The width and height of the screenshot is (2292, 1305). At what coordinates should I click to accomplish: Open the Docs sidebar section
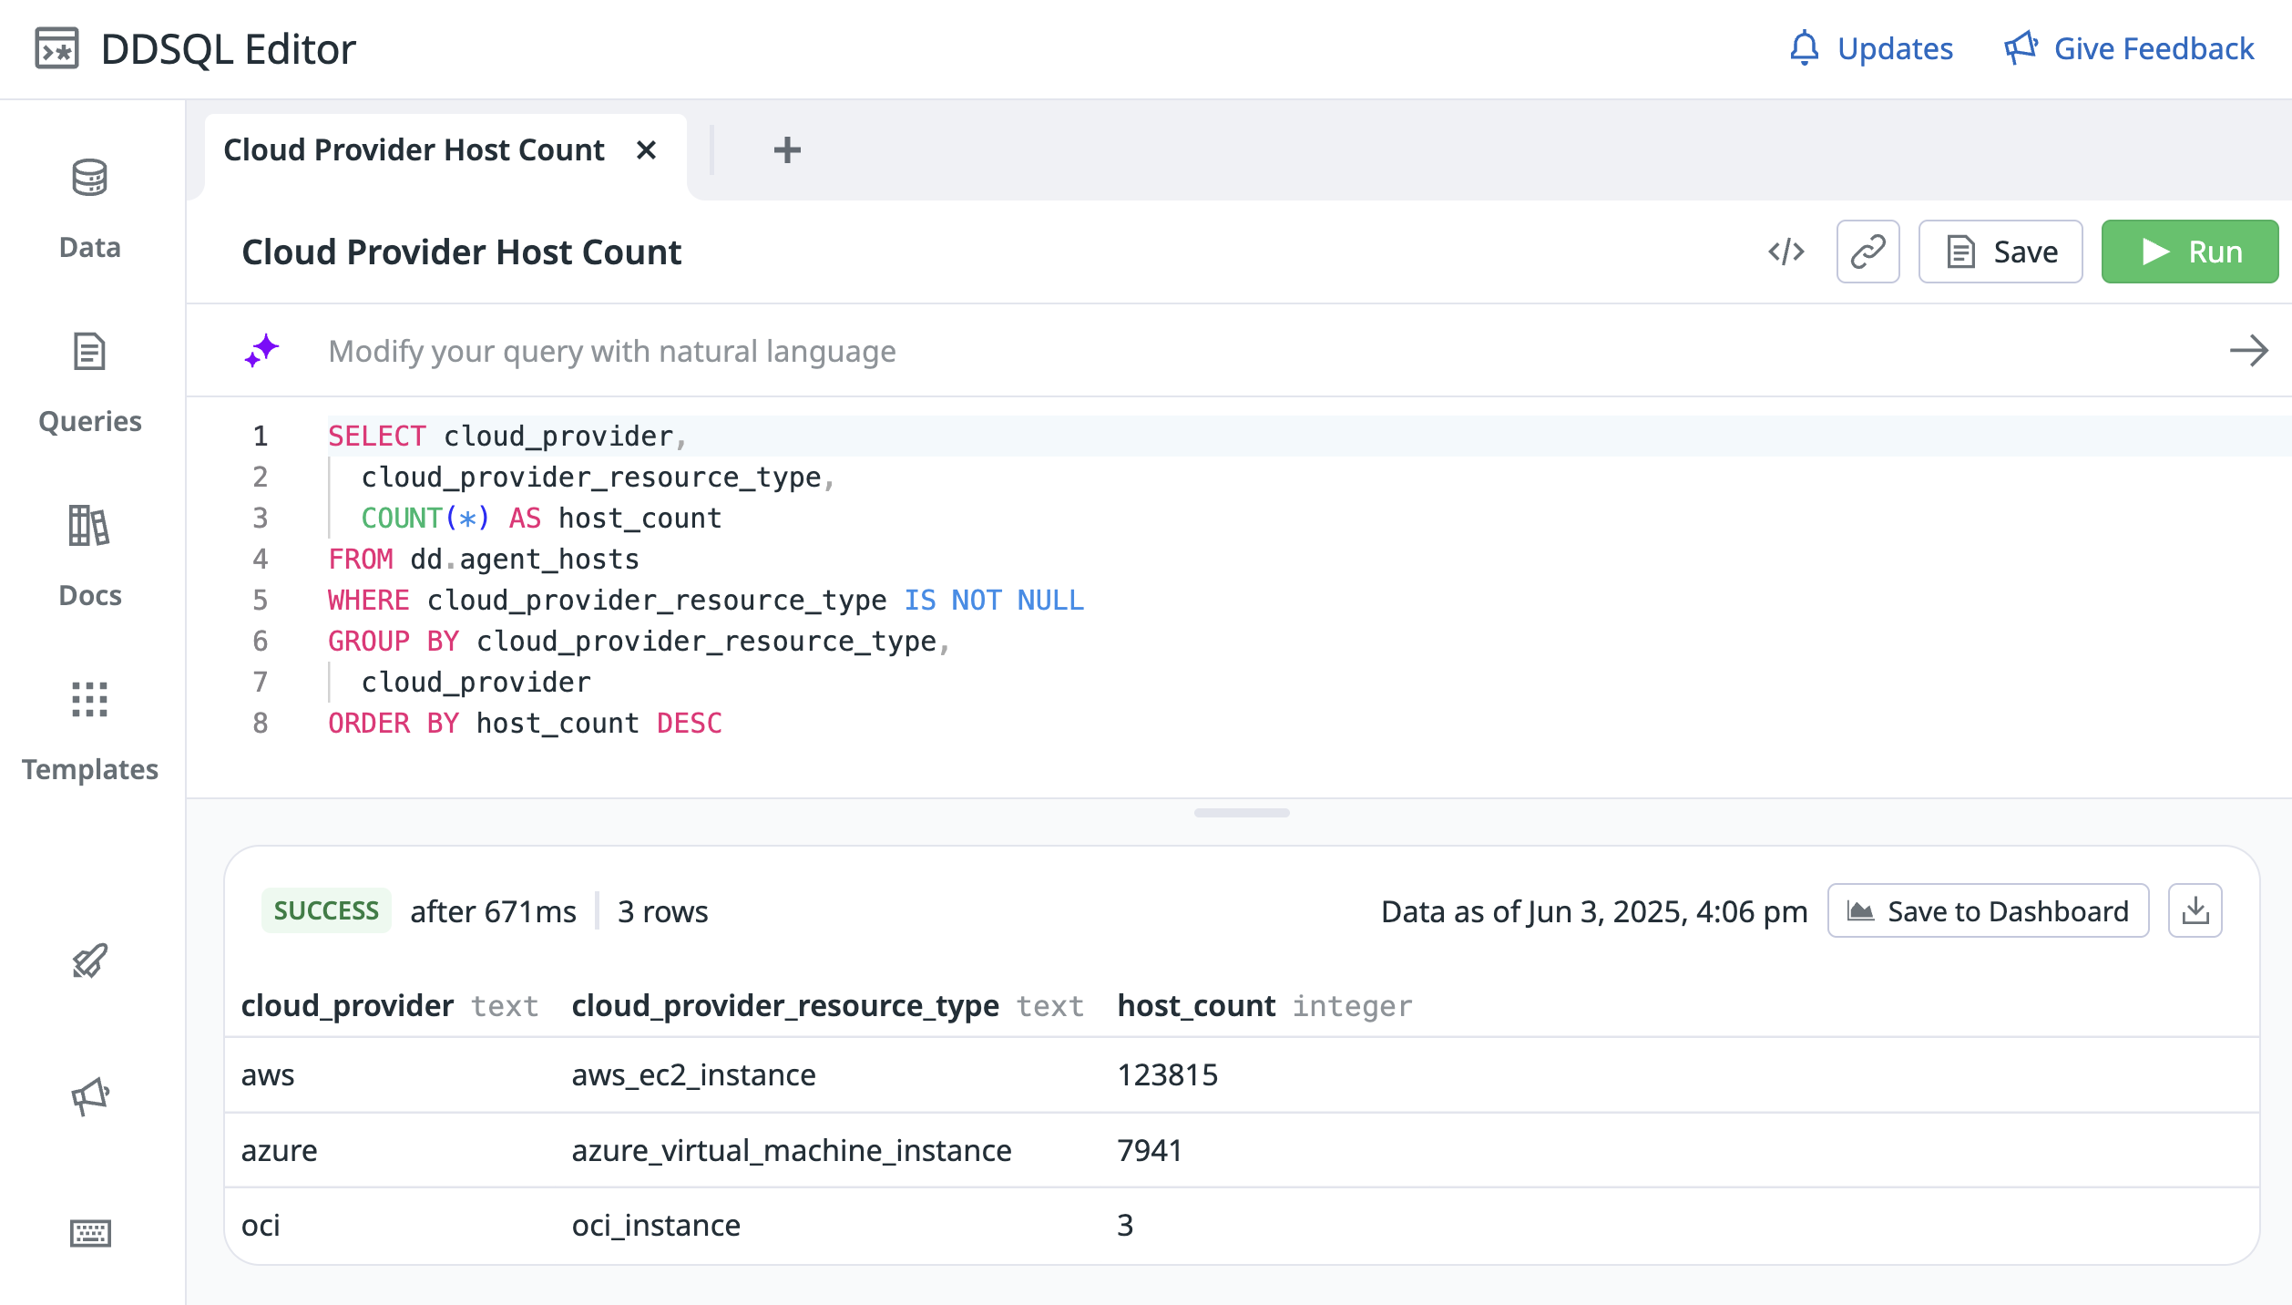pos(89,556)
